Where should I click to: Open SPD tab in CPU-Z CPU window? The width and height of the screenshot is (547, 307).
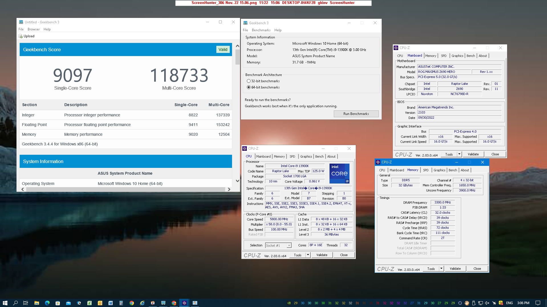292,156
